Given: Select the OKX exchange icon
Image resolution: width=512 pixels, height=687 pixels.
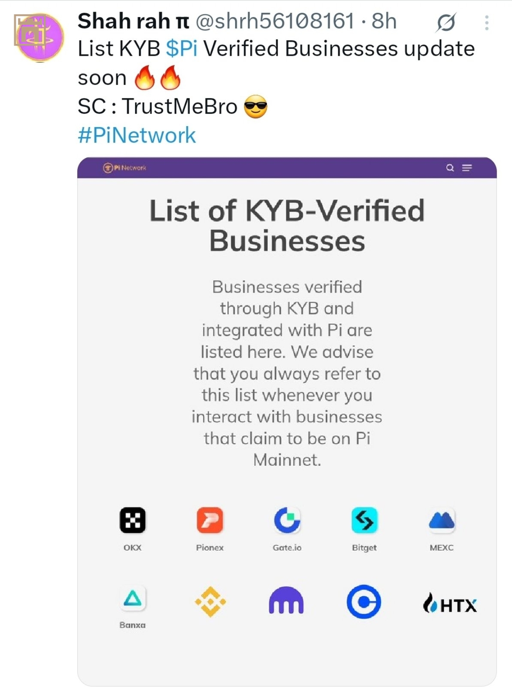Looking at the screenshot, I should tap(132, 520).
